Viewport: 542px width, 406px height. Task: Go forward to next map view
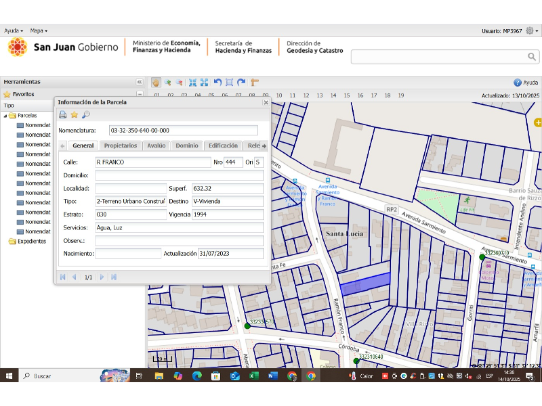point(241,82)
